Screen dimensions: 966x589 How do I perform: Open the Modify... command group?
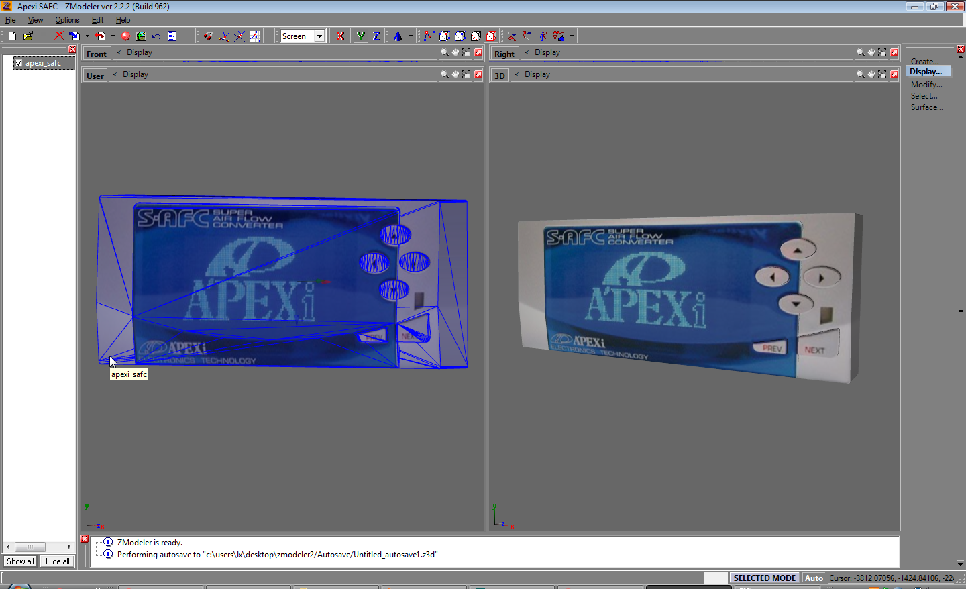pos(926,85)
